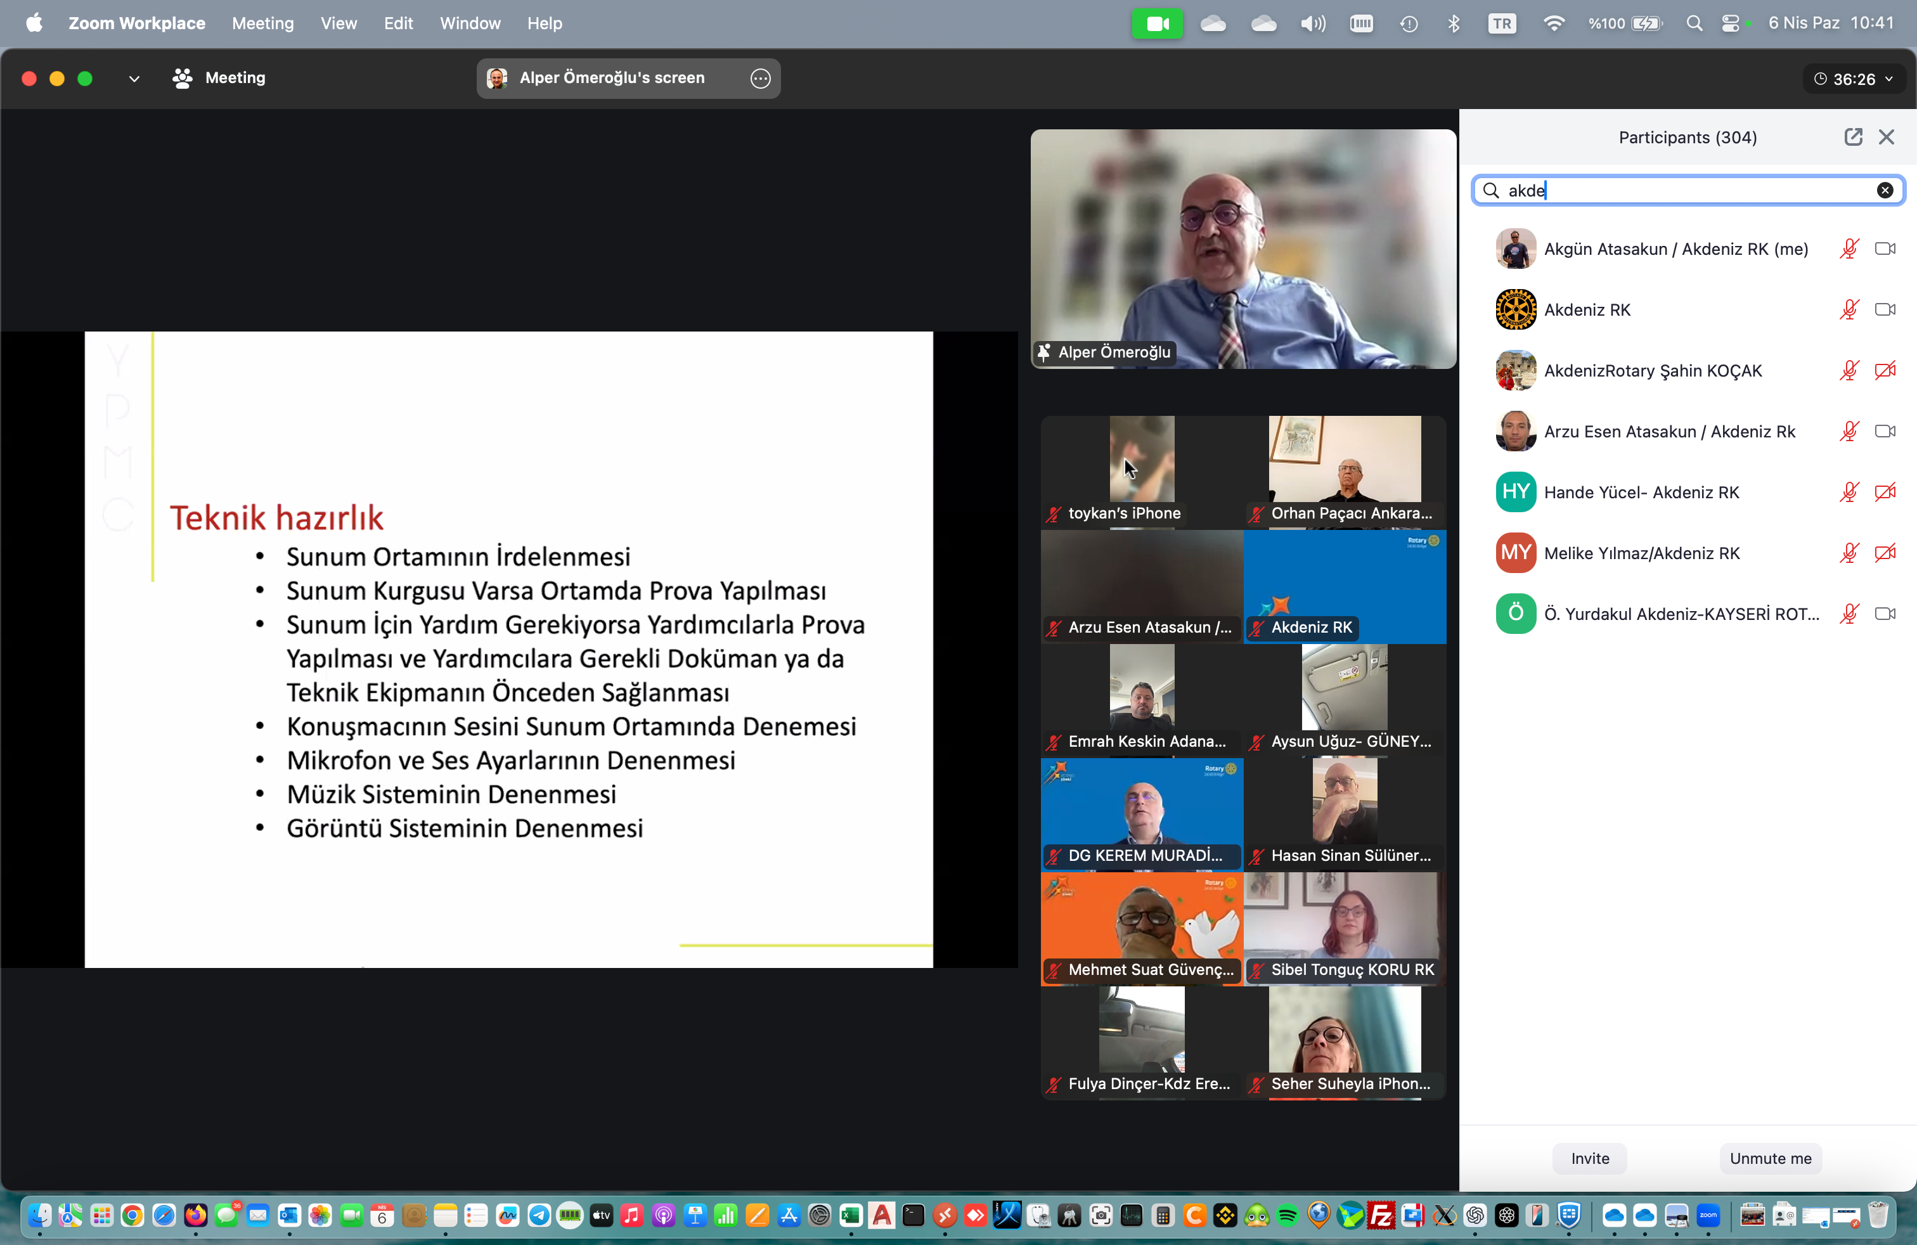Select Melike Yılmaz/Akdeniz RK participant row
Viewport: 1917px width, 1245px height.
pyautogui.click(x=1688, y=552)
